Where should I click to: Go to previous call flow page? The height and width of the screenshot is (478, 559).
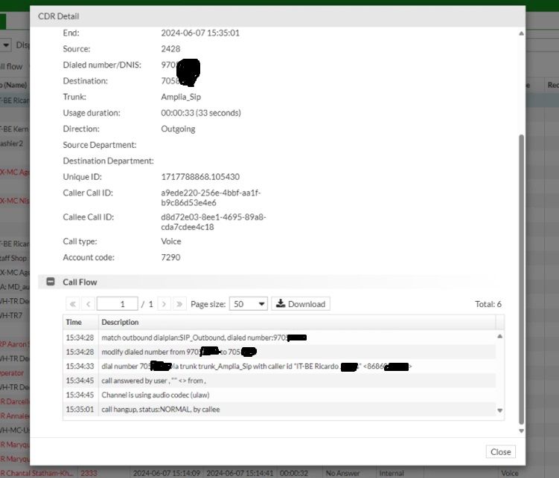(x=88, y=304)
